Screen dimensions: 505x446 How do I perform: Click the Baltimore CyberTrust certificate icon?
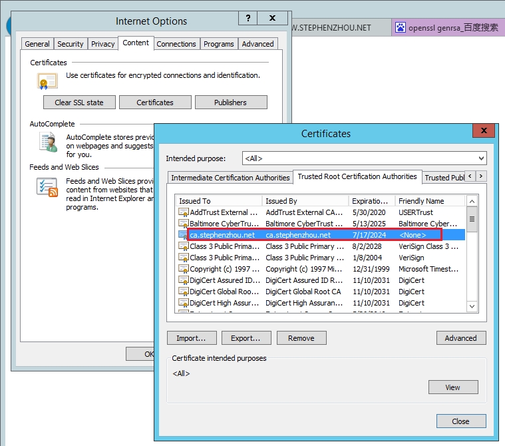click(183, 224)
